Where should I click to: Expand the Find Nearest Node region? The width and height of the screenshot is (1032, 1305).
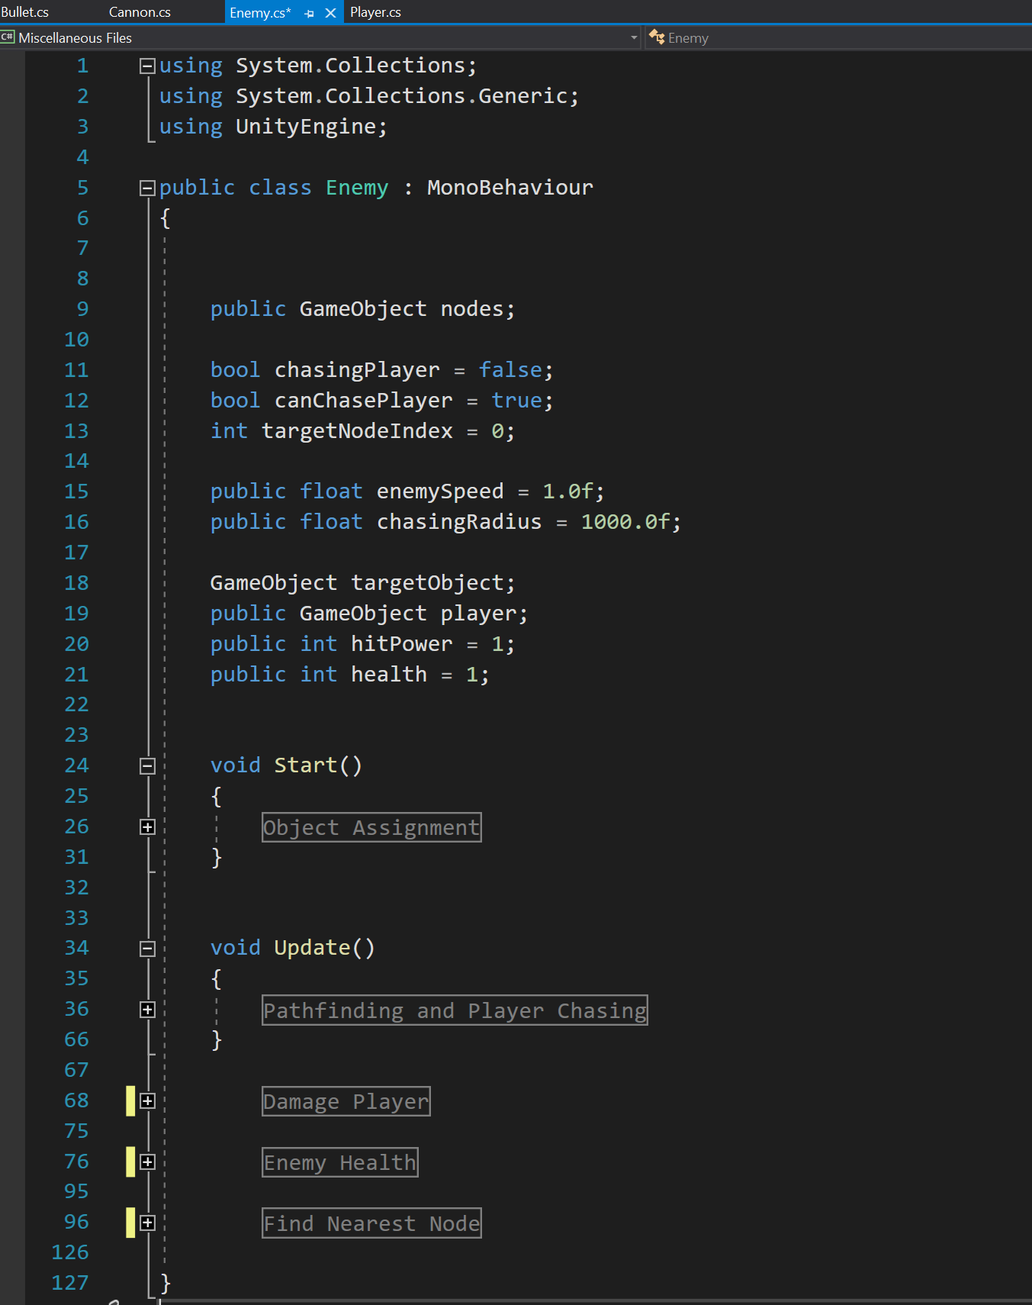147,1223
